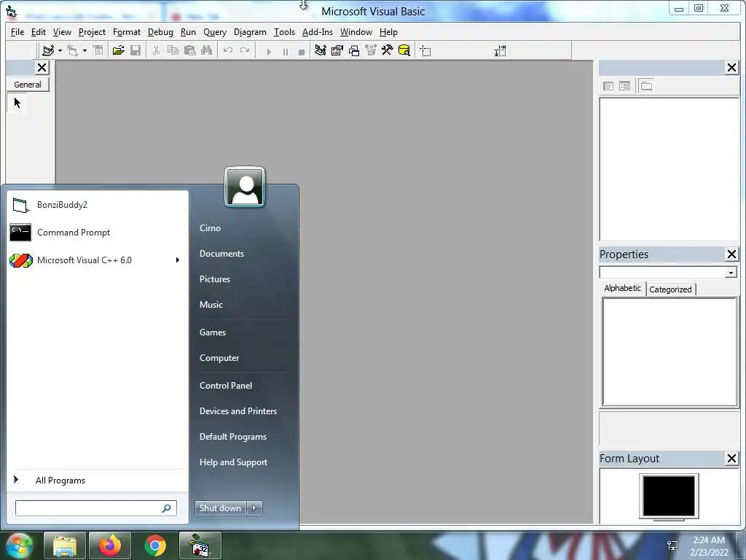Switch to Categorized tab in Properties
This screenshot has width=746, height=560.
(x=670, y=289)
